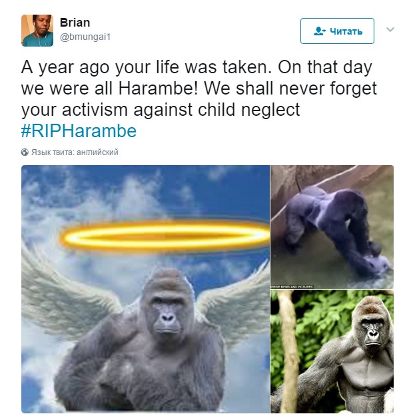Open the gorilla portrait with green foliage
Image resolution: width=407 pixels, height=418 pixels.
coord(332,351)
